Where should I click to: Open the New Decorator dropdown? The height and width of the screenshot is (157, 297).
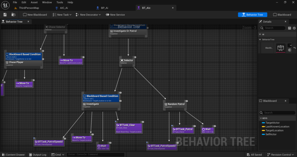88,15
